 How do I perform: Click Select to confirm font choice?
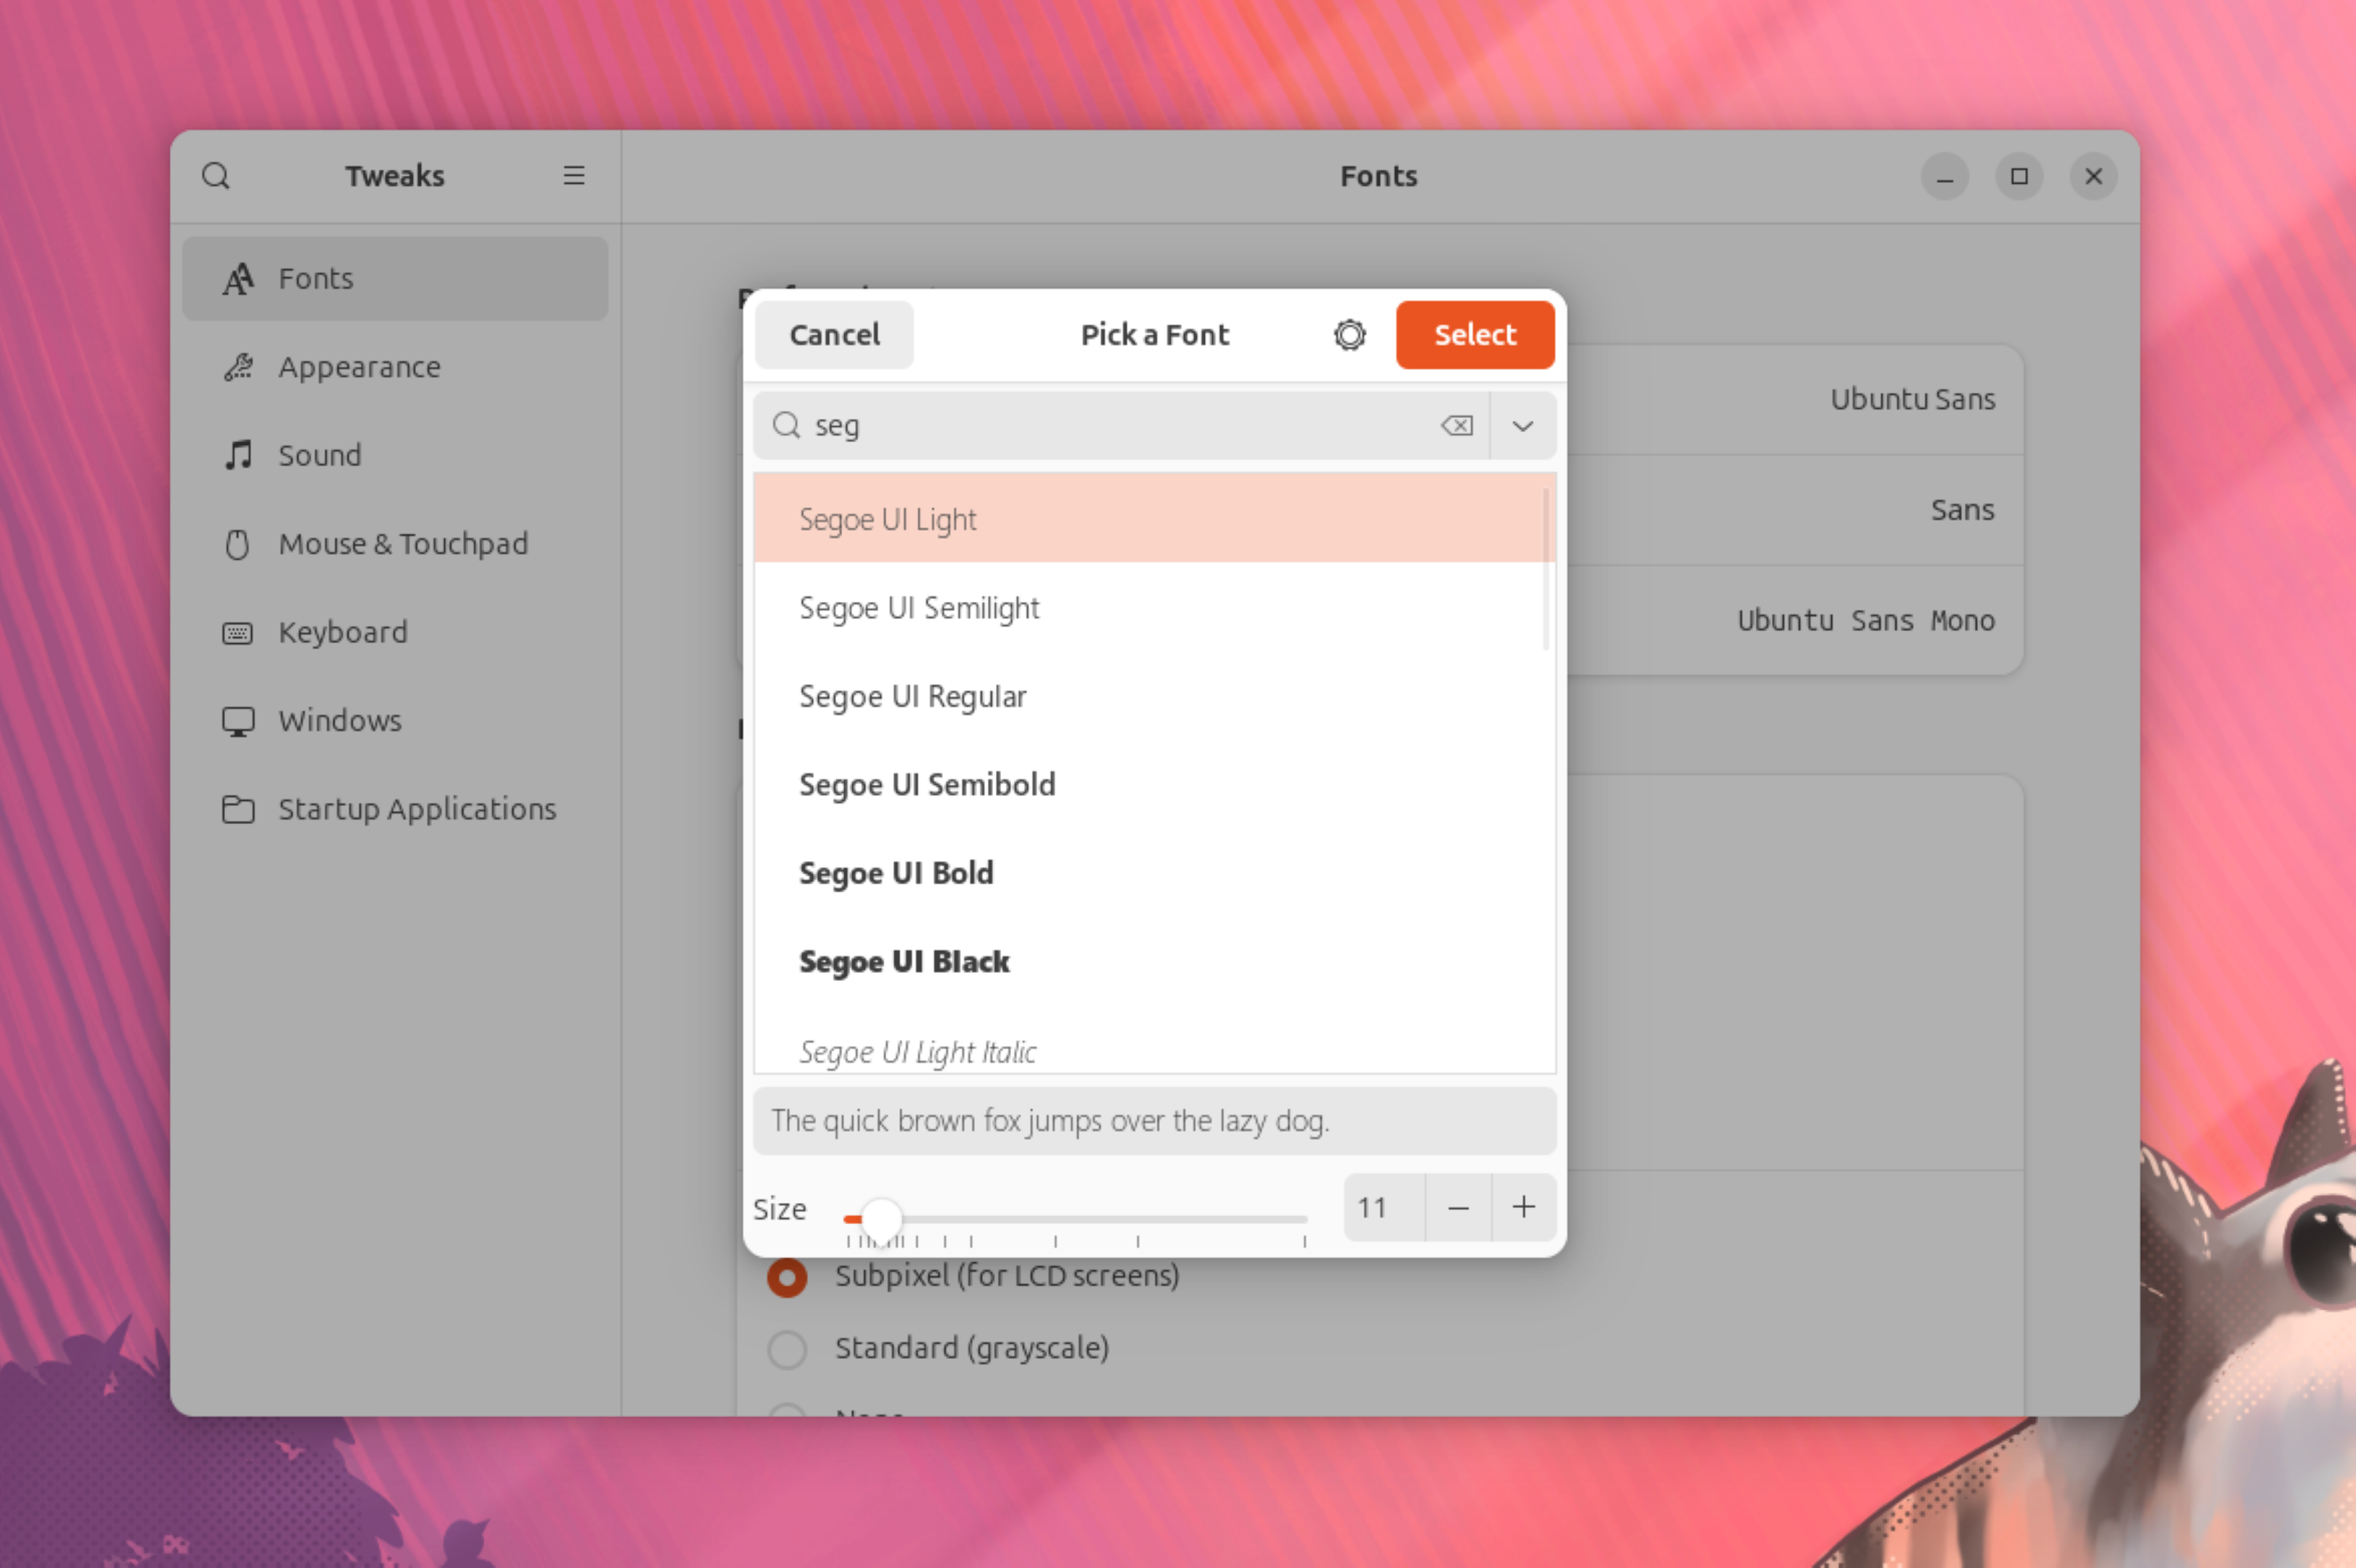[x=1473, y=334]
